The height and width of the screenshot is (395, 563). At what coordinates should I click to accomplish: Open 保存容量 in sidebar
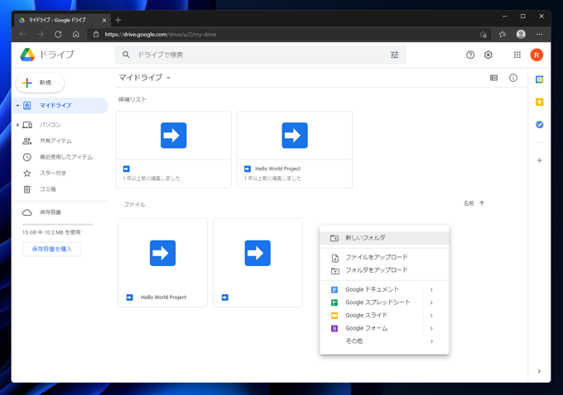coord(60,212)
